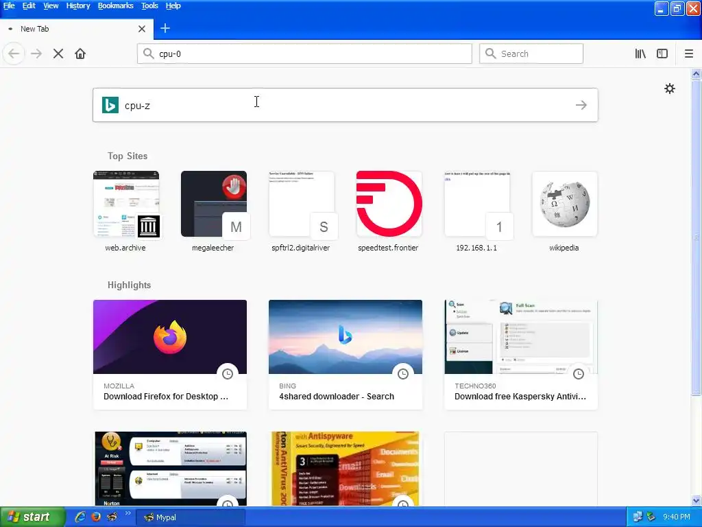Focus the Bing search box with cpu-z
This screenshot has width=702, height=527.
pyautogui.click(x=346, y=105)
